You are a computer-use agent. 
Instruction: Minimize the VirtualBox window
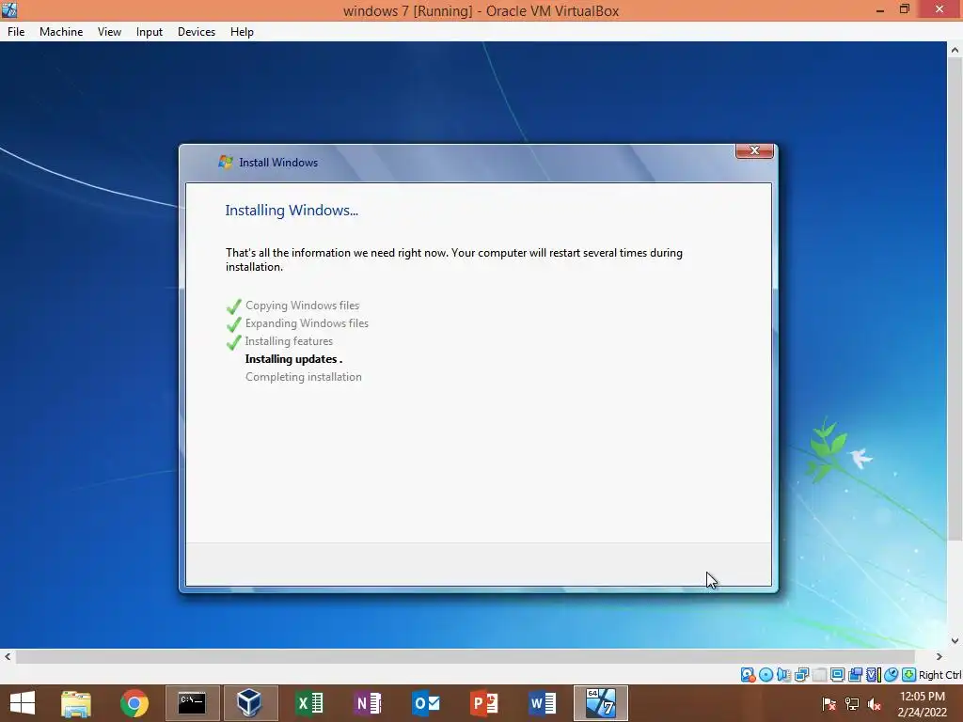point(880,9)
